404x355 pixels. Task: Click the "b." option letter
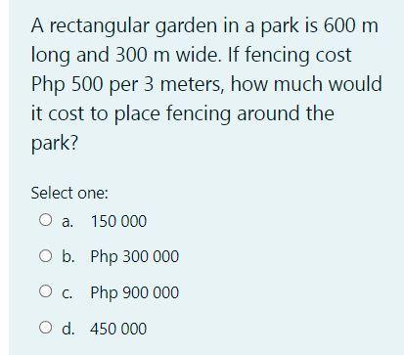pos(68,256)
